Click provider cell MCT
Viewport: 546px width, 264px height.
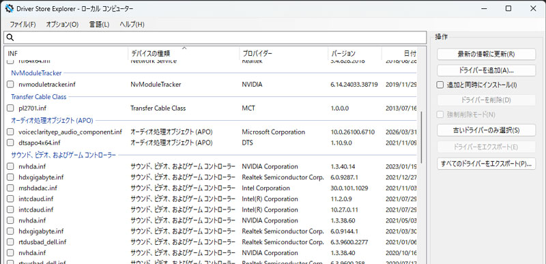point(248,108)
